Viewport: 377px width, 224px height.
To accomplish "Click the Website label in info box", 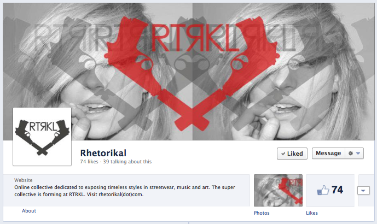I will tap(24, 180).
